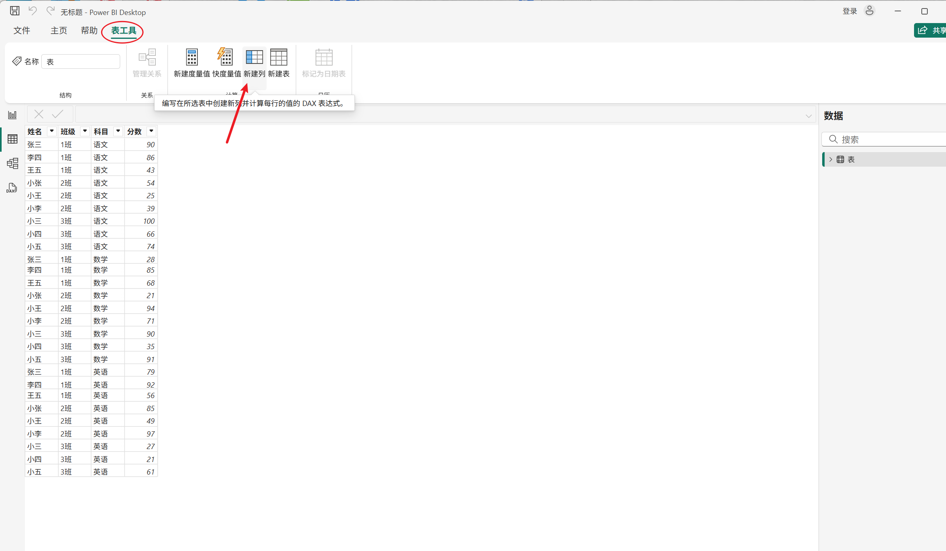Open DAX query view sidebar icon
Screen dimensions: 946x551
(x=12, y=188)
